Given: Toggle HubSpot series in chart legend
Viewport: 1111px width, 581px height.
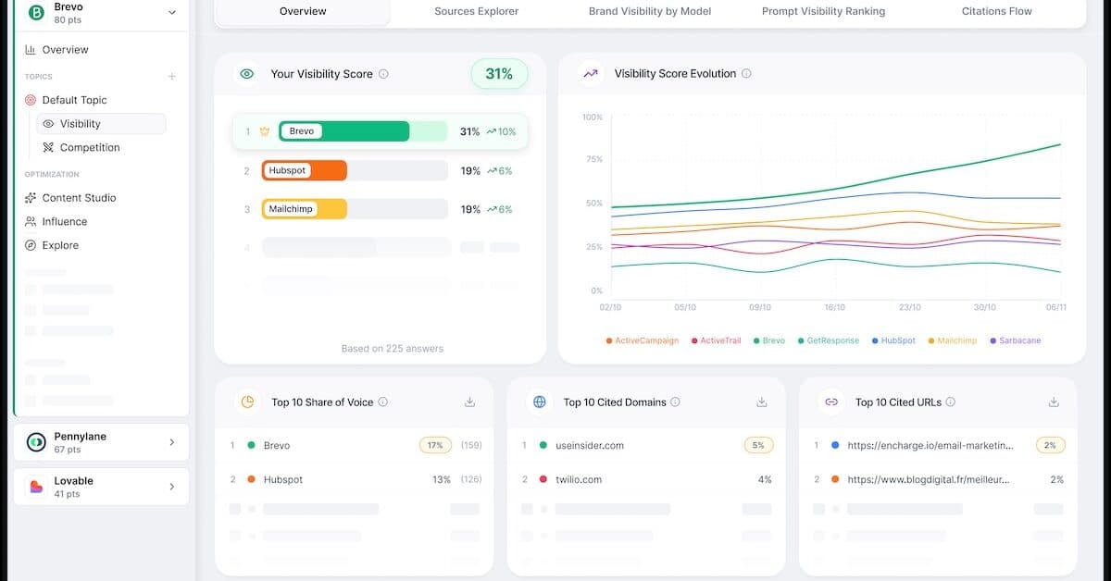Looking at the screenshot, I should (x=893, y=340).
